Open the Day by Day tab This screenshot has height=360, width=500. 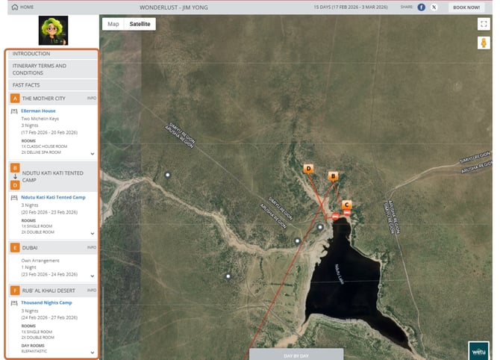point(296,355)
